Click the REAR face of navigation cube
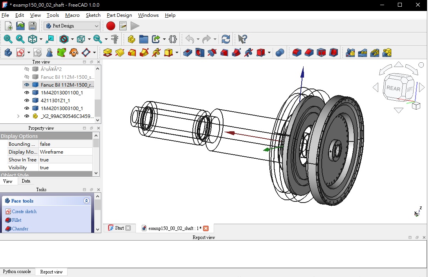The image size is (434, 277). pos(393,88)
